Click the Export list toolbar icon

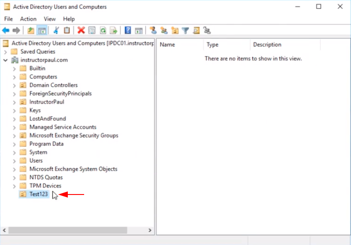pos(114,30)
